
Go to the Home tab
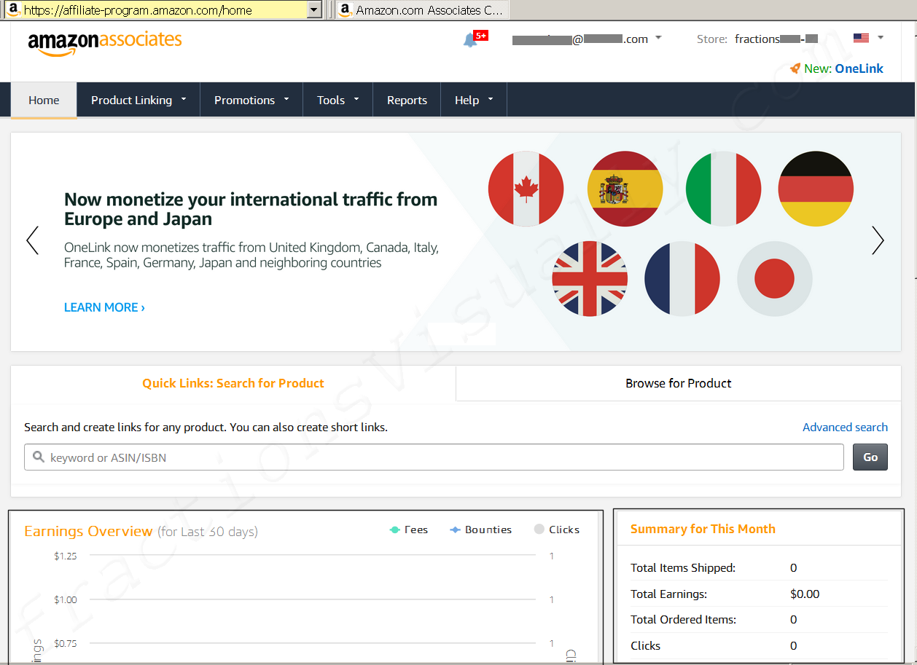point(44,100)
